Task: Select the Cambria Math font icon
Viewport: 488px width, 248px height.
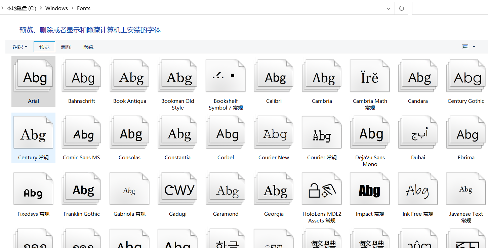Action: click(370, 76)
